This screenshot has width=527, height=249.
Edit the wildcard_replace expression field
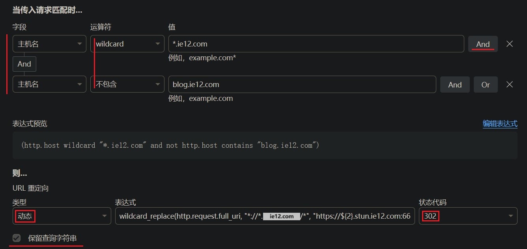click(264, 216)
